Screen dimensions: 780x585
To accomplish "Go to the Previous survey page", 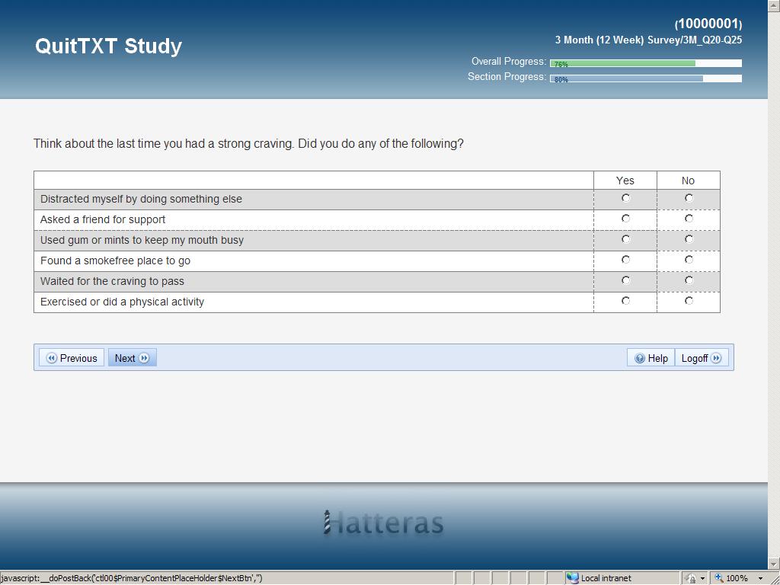I will 72,358.
